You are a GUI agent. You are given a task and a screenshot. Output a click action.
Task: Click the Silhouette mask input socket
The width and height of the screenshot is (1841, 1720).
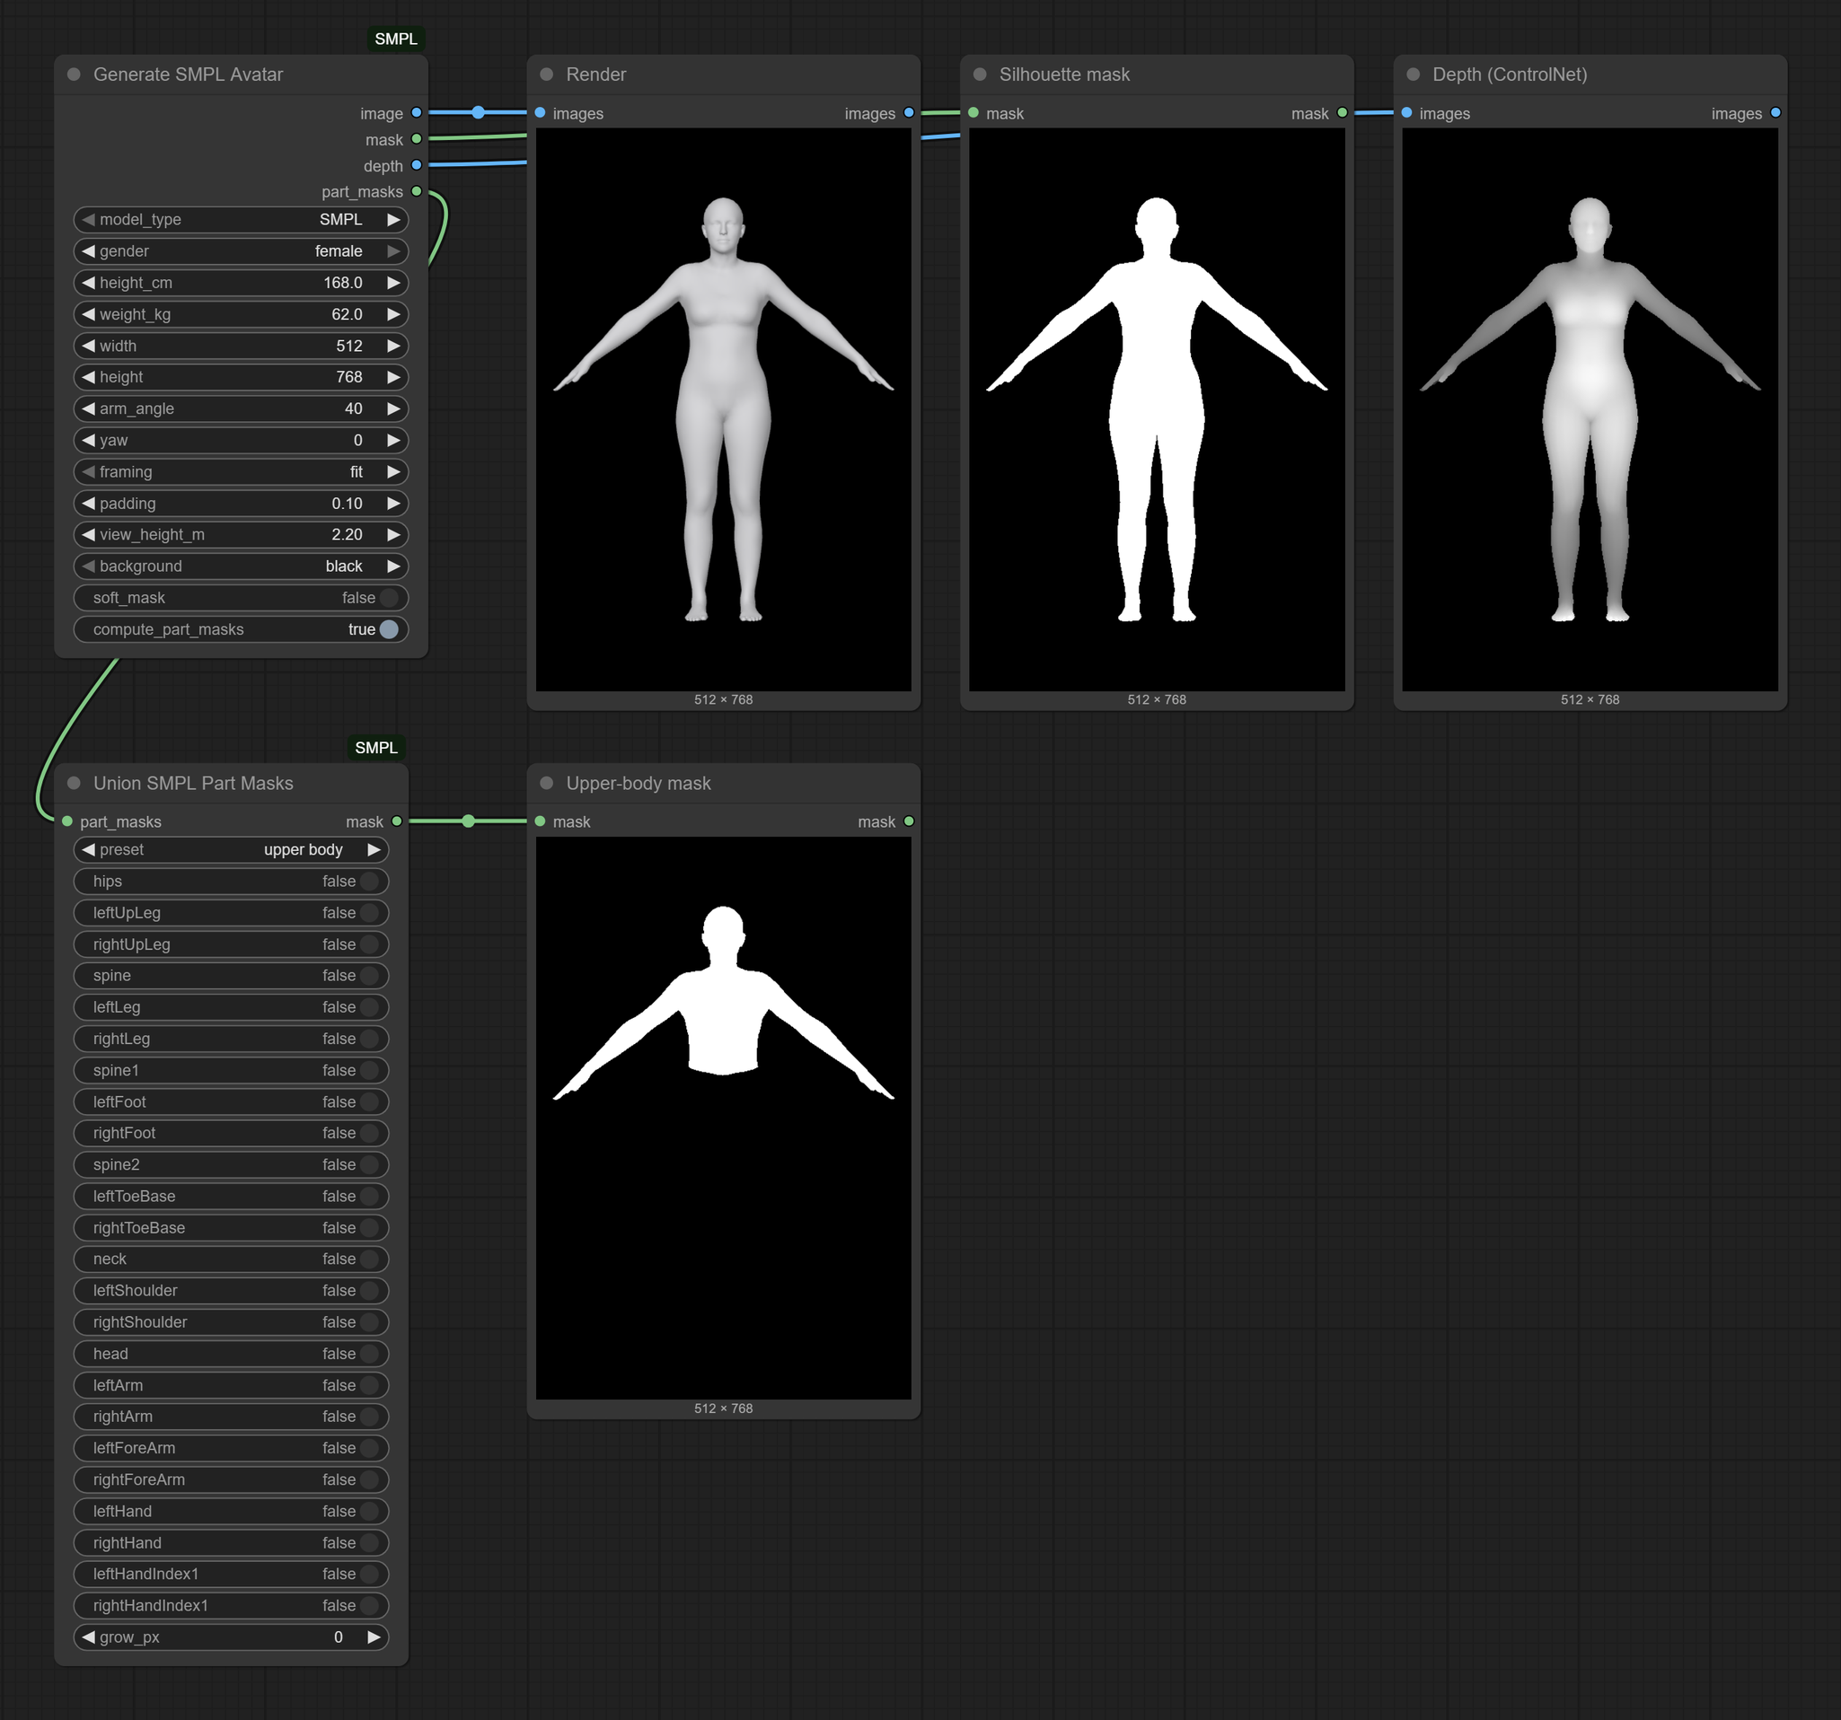(973, 113)
